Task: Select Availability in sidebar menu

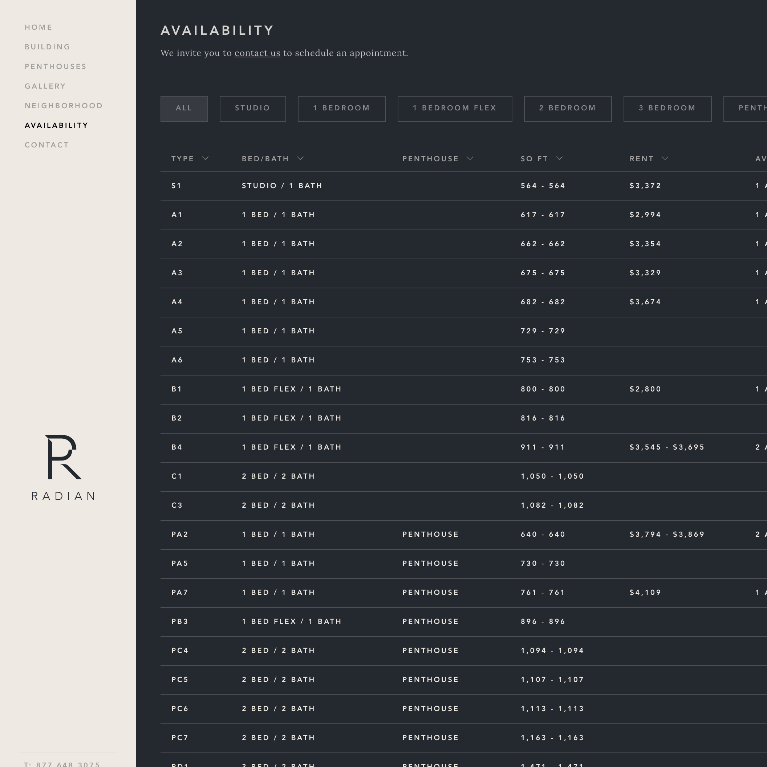Action: tap(56, 125)
